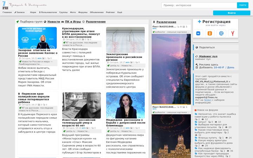The image size is (253, 158).
Task: Click the Войти login button
Action: (232, 13)
